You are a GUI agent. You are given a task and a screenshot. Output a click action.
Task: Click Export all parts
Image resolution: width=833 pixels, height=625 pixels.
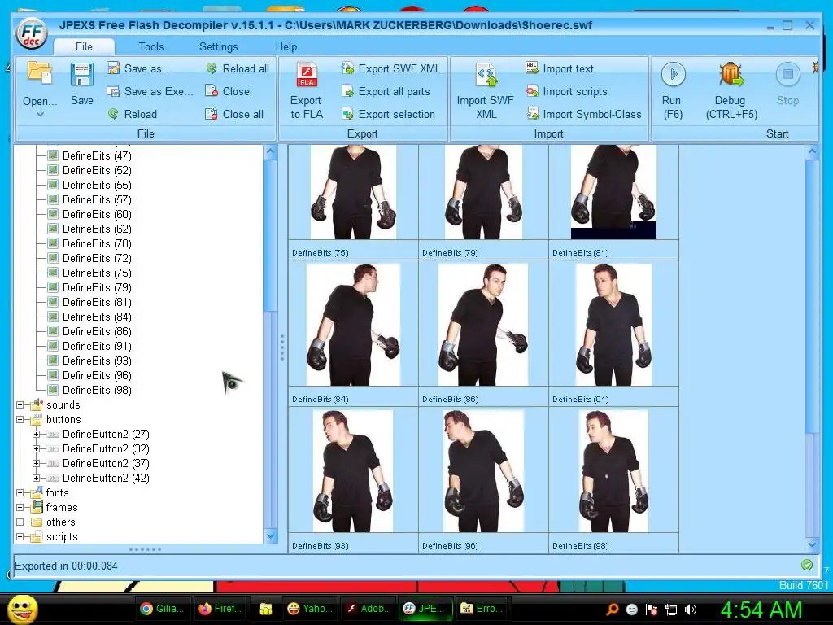pos(386,91)
